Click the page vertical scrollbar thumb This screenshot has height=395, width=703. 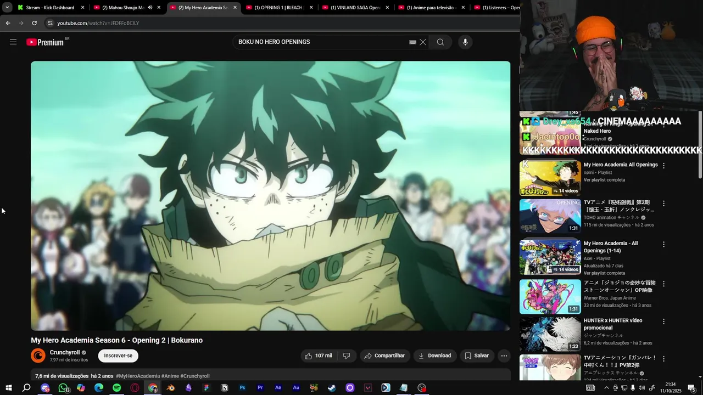[x=700, y=144]
